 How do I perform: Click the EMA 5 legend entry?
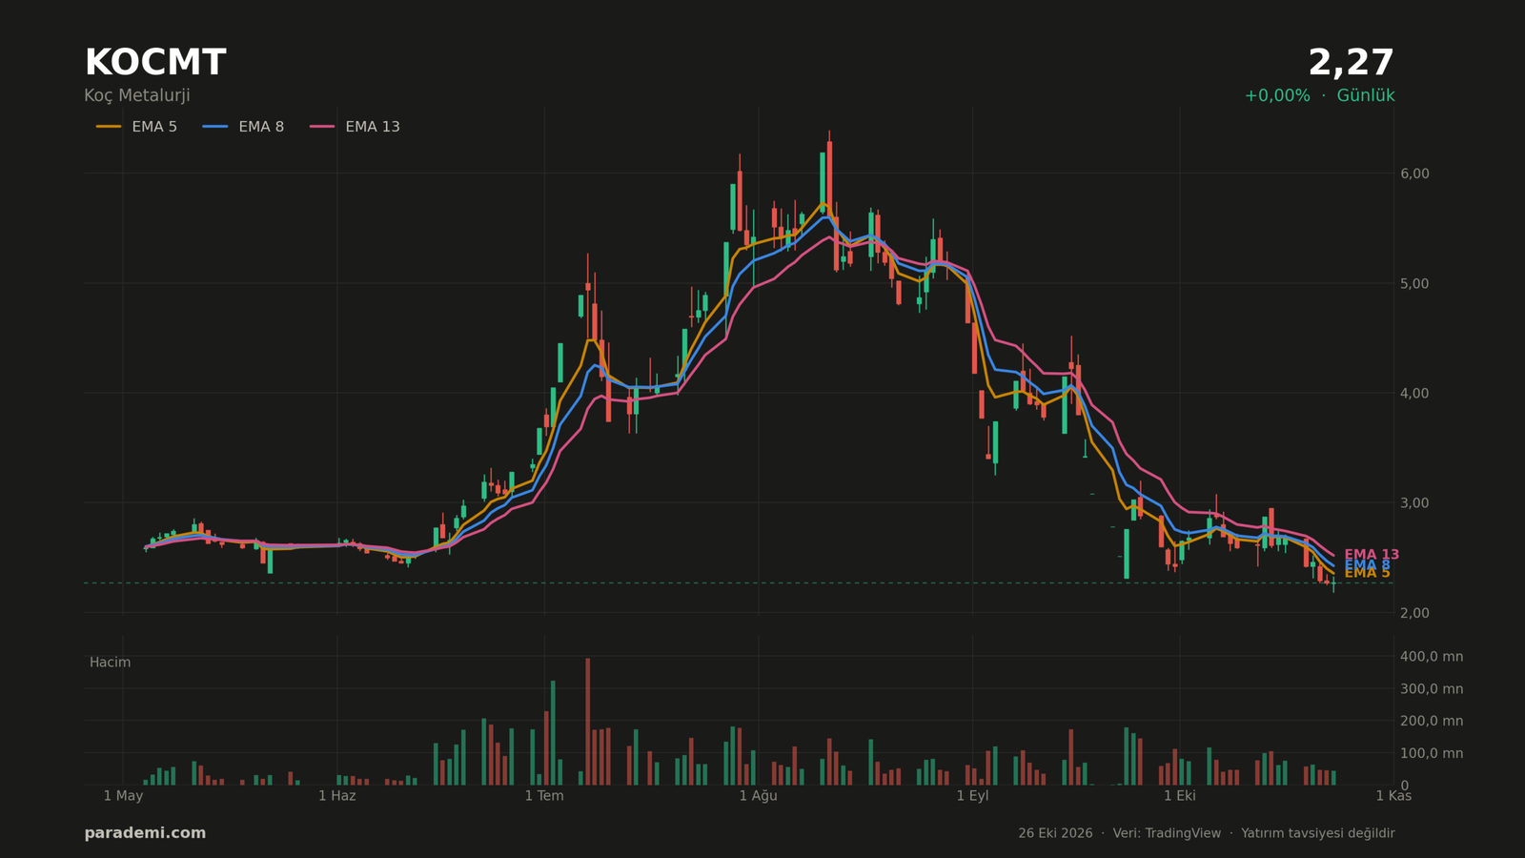136,127
